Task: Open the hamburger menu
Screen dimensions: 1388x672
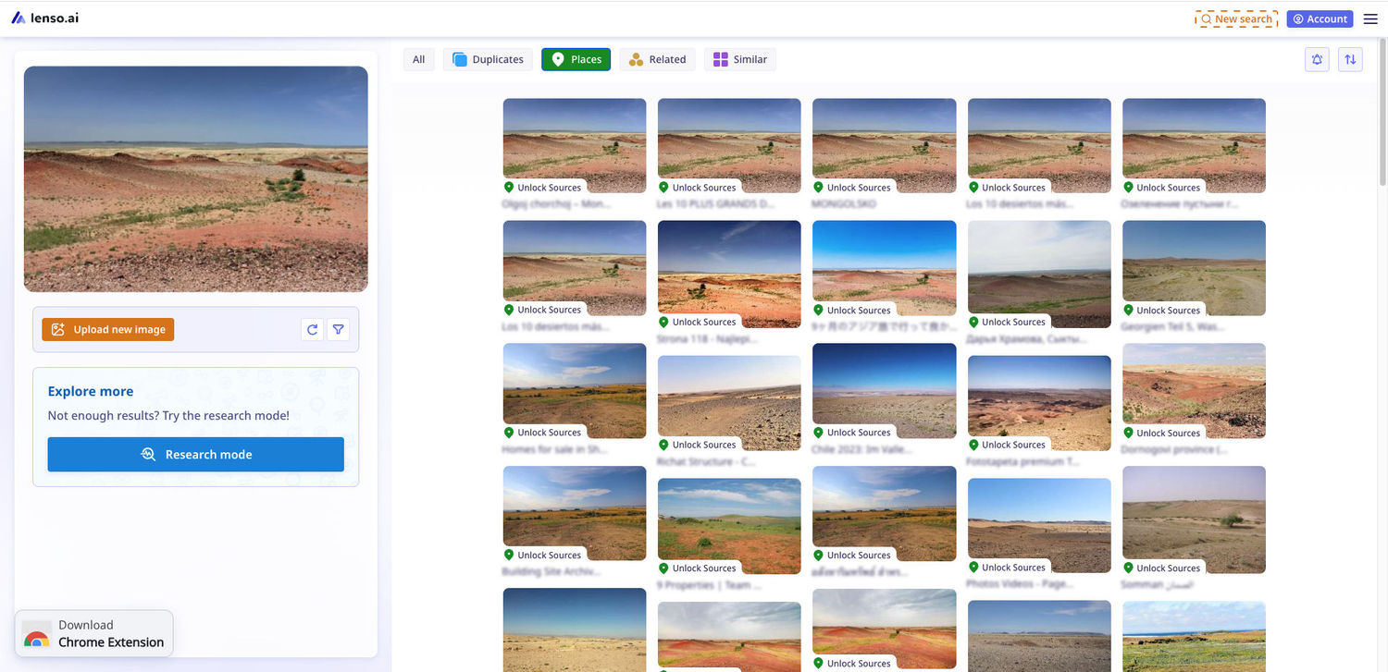Action: 1370,18
